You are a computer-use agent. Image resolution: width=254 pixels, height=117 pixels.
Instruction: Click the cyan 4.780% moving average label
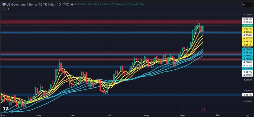point(247,49)
